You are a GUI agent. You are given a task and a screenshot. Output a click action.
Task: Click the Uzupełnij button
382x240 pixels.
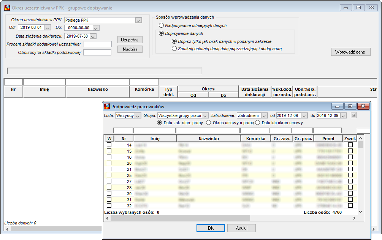(x=130, y=39)
